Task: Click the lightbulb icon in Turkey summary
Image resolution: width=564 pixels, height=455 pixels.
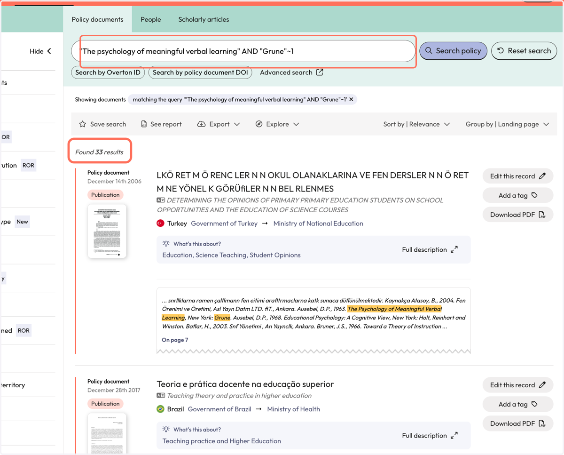Action: [x=166, y=244]
